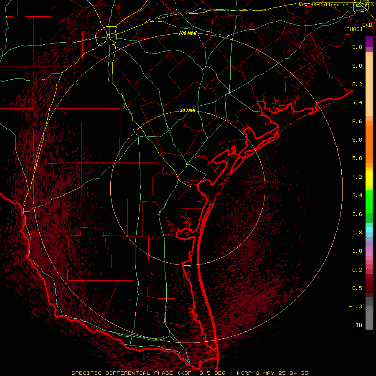Pick the pink segment of the color bar
The width and height of the screenshot is (376, 376).
coord(369,253)
